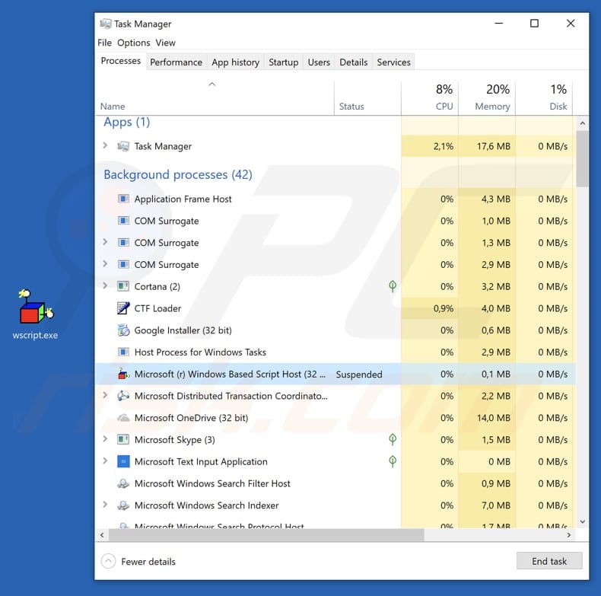
Task: Click the vertical scrollbar thumb
Action: click(582, 159)
